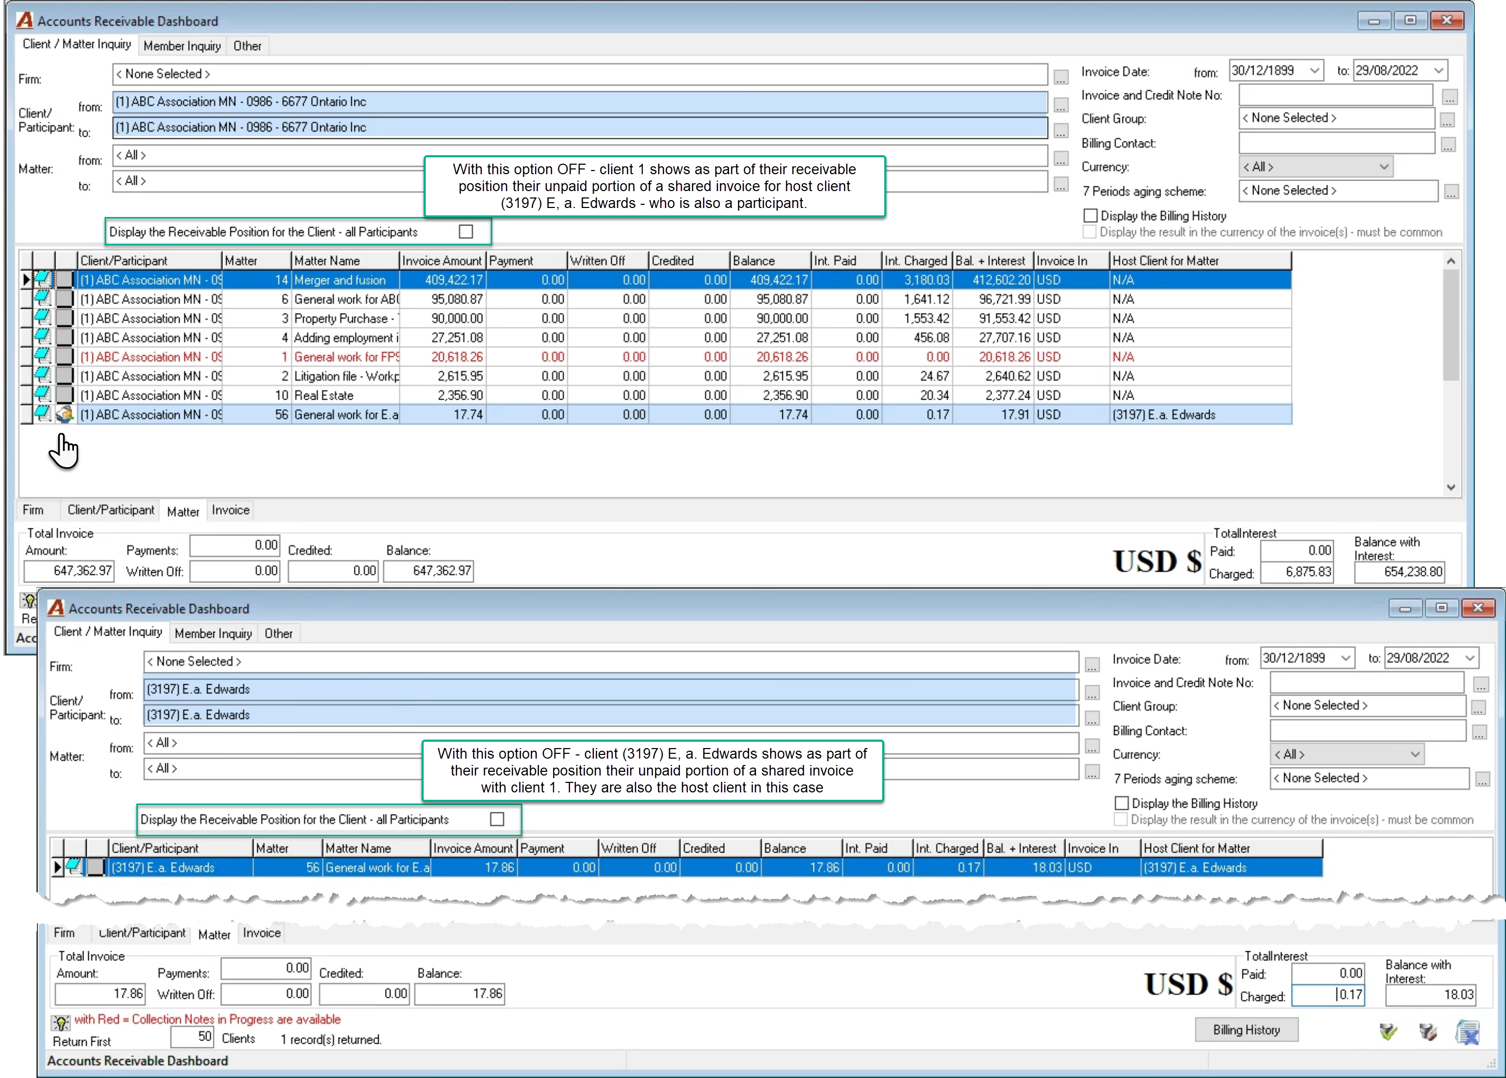
Task: Open the Invoice Date to dropdown, top window
Action: (1438, 70)
